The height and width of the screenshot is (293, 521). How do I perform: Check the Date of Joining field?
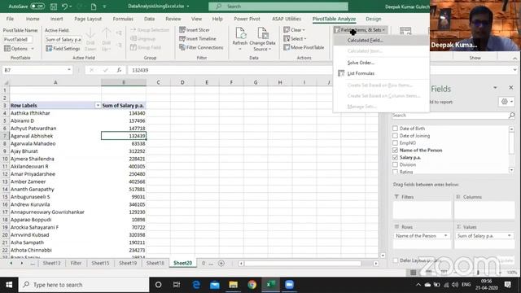(395, 136)
